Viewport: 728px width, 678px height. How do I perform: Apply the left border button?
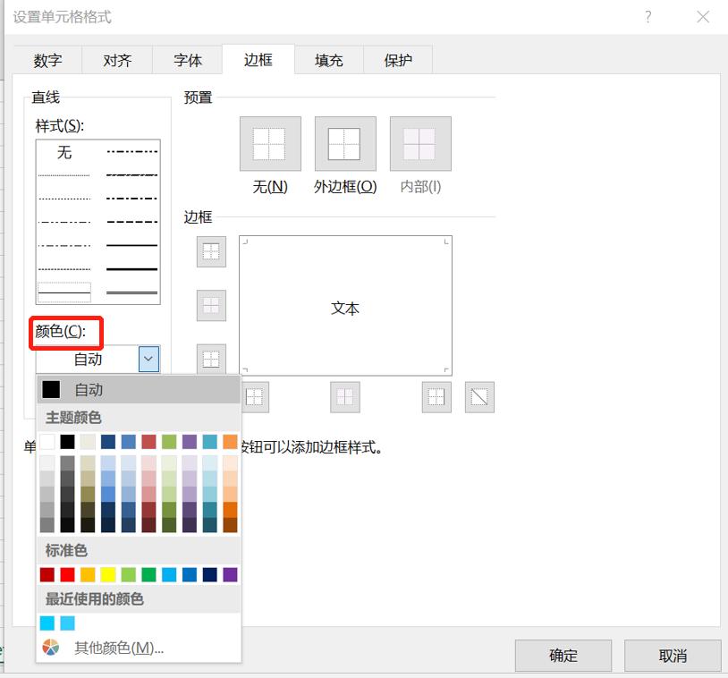click(254, 397)
